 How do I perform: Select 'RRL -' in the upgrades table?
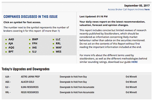click(8, 92)
